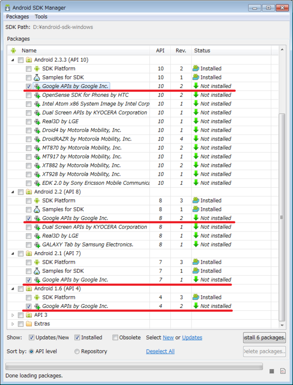Click the addon icon beside DroidRAZR by Motorola
The image size is (293, 385).
point(37,140)
